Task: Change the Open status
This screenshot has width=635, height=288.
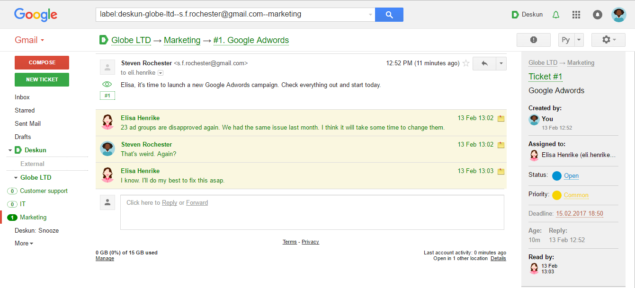Action: click(x=571, y=175)
